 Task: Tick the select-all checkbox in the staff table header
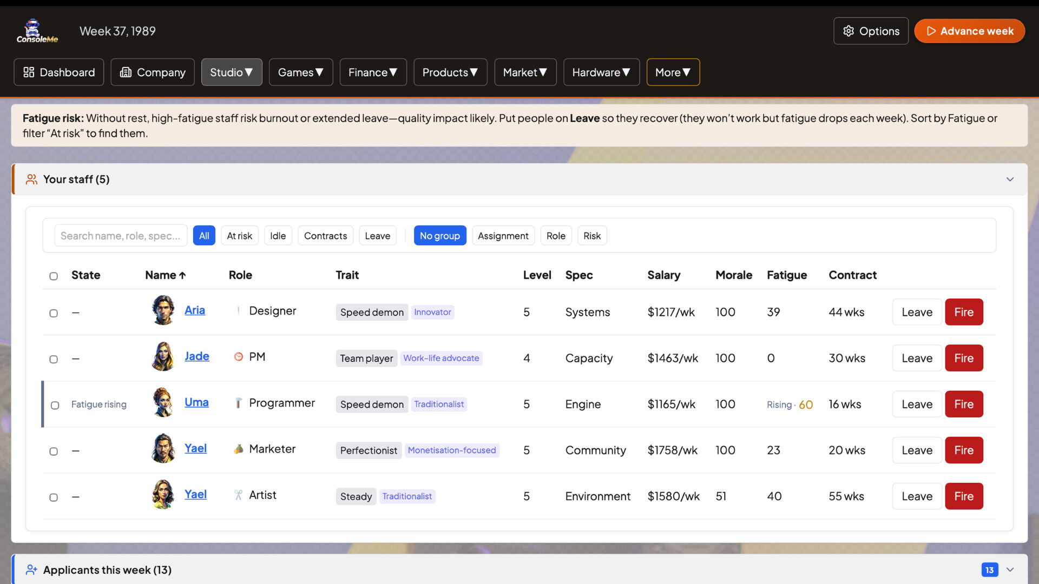54,276
